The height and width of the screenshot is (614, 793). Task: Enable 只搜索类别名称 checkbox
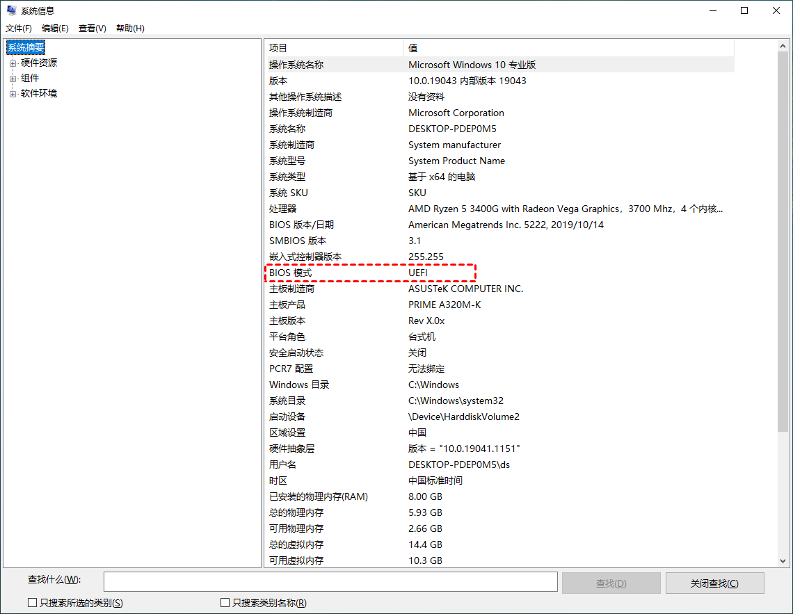(225, 602)
